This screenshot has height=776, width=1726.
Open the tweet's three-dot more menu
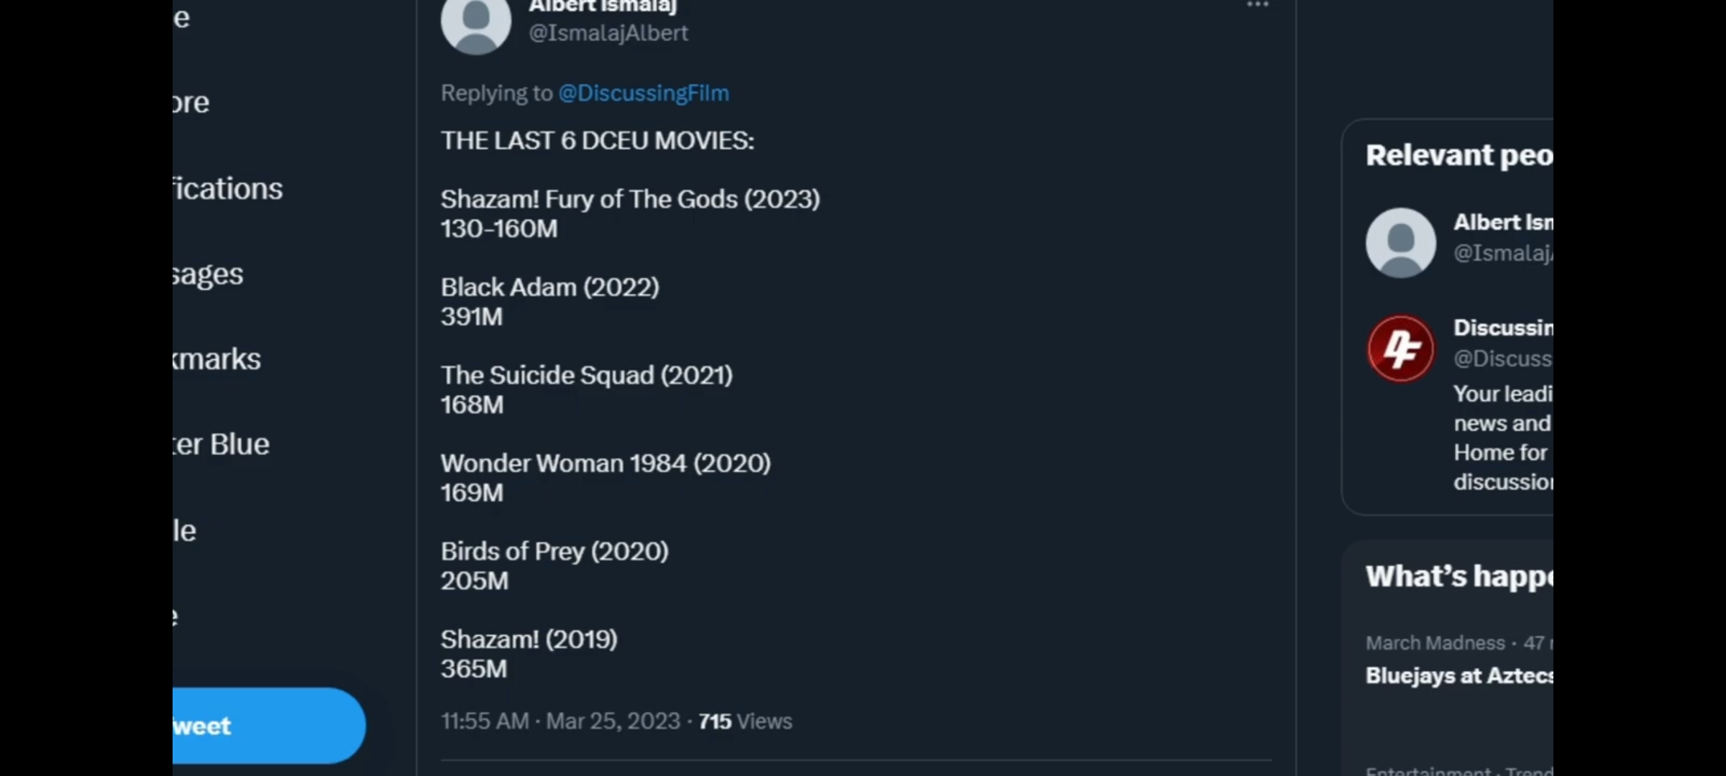coord(1257,6)
